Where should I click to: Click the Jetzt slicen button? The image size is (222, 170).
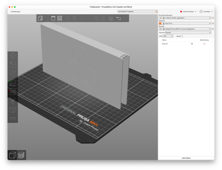pyautogui.click(x=186, y=158)
